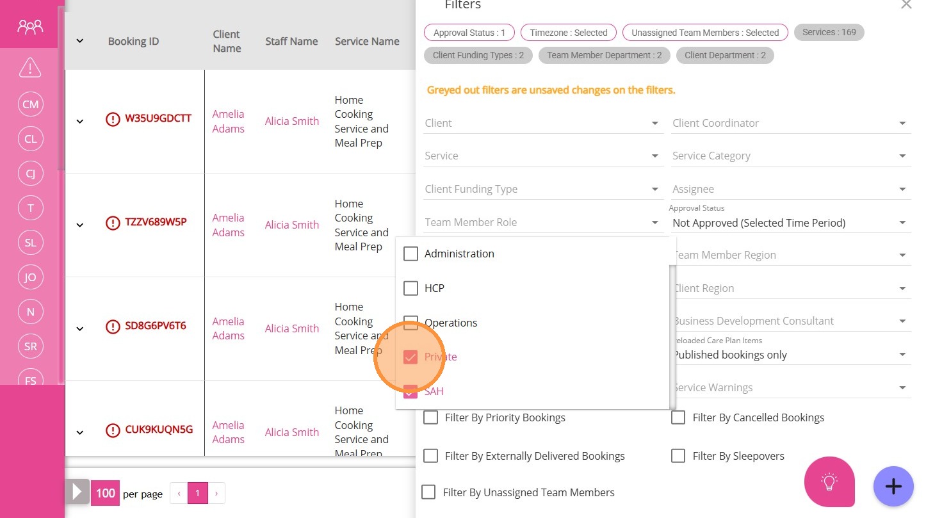Go to page 1 in pagination
Screen dimensions: 926x518
pos(197,493)
